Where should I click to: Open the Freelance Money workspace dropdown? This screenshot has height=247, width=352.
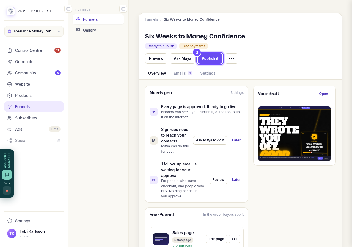(x=34, y=31)
